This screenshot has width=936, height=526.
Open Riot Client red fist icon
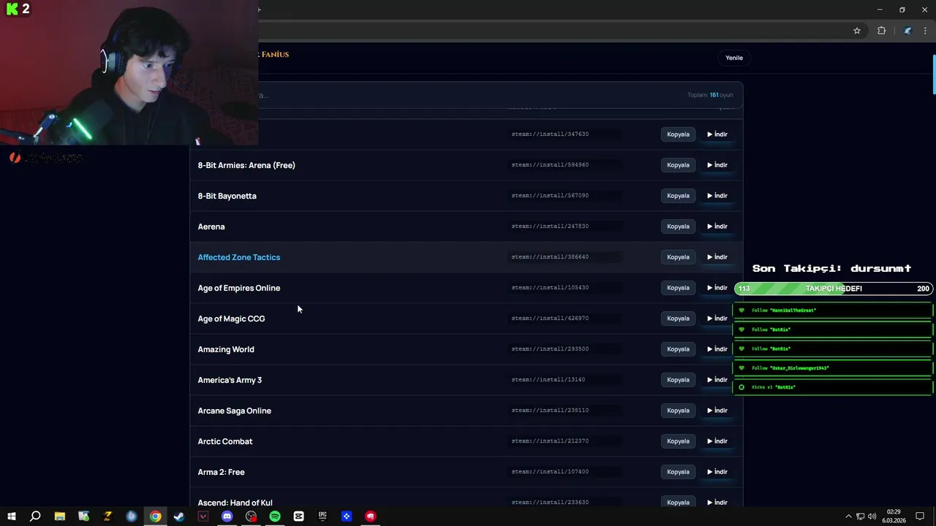(x=371, y=517)
